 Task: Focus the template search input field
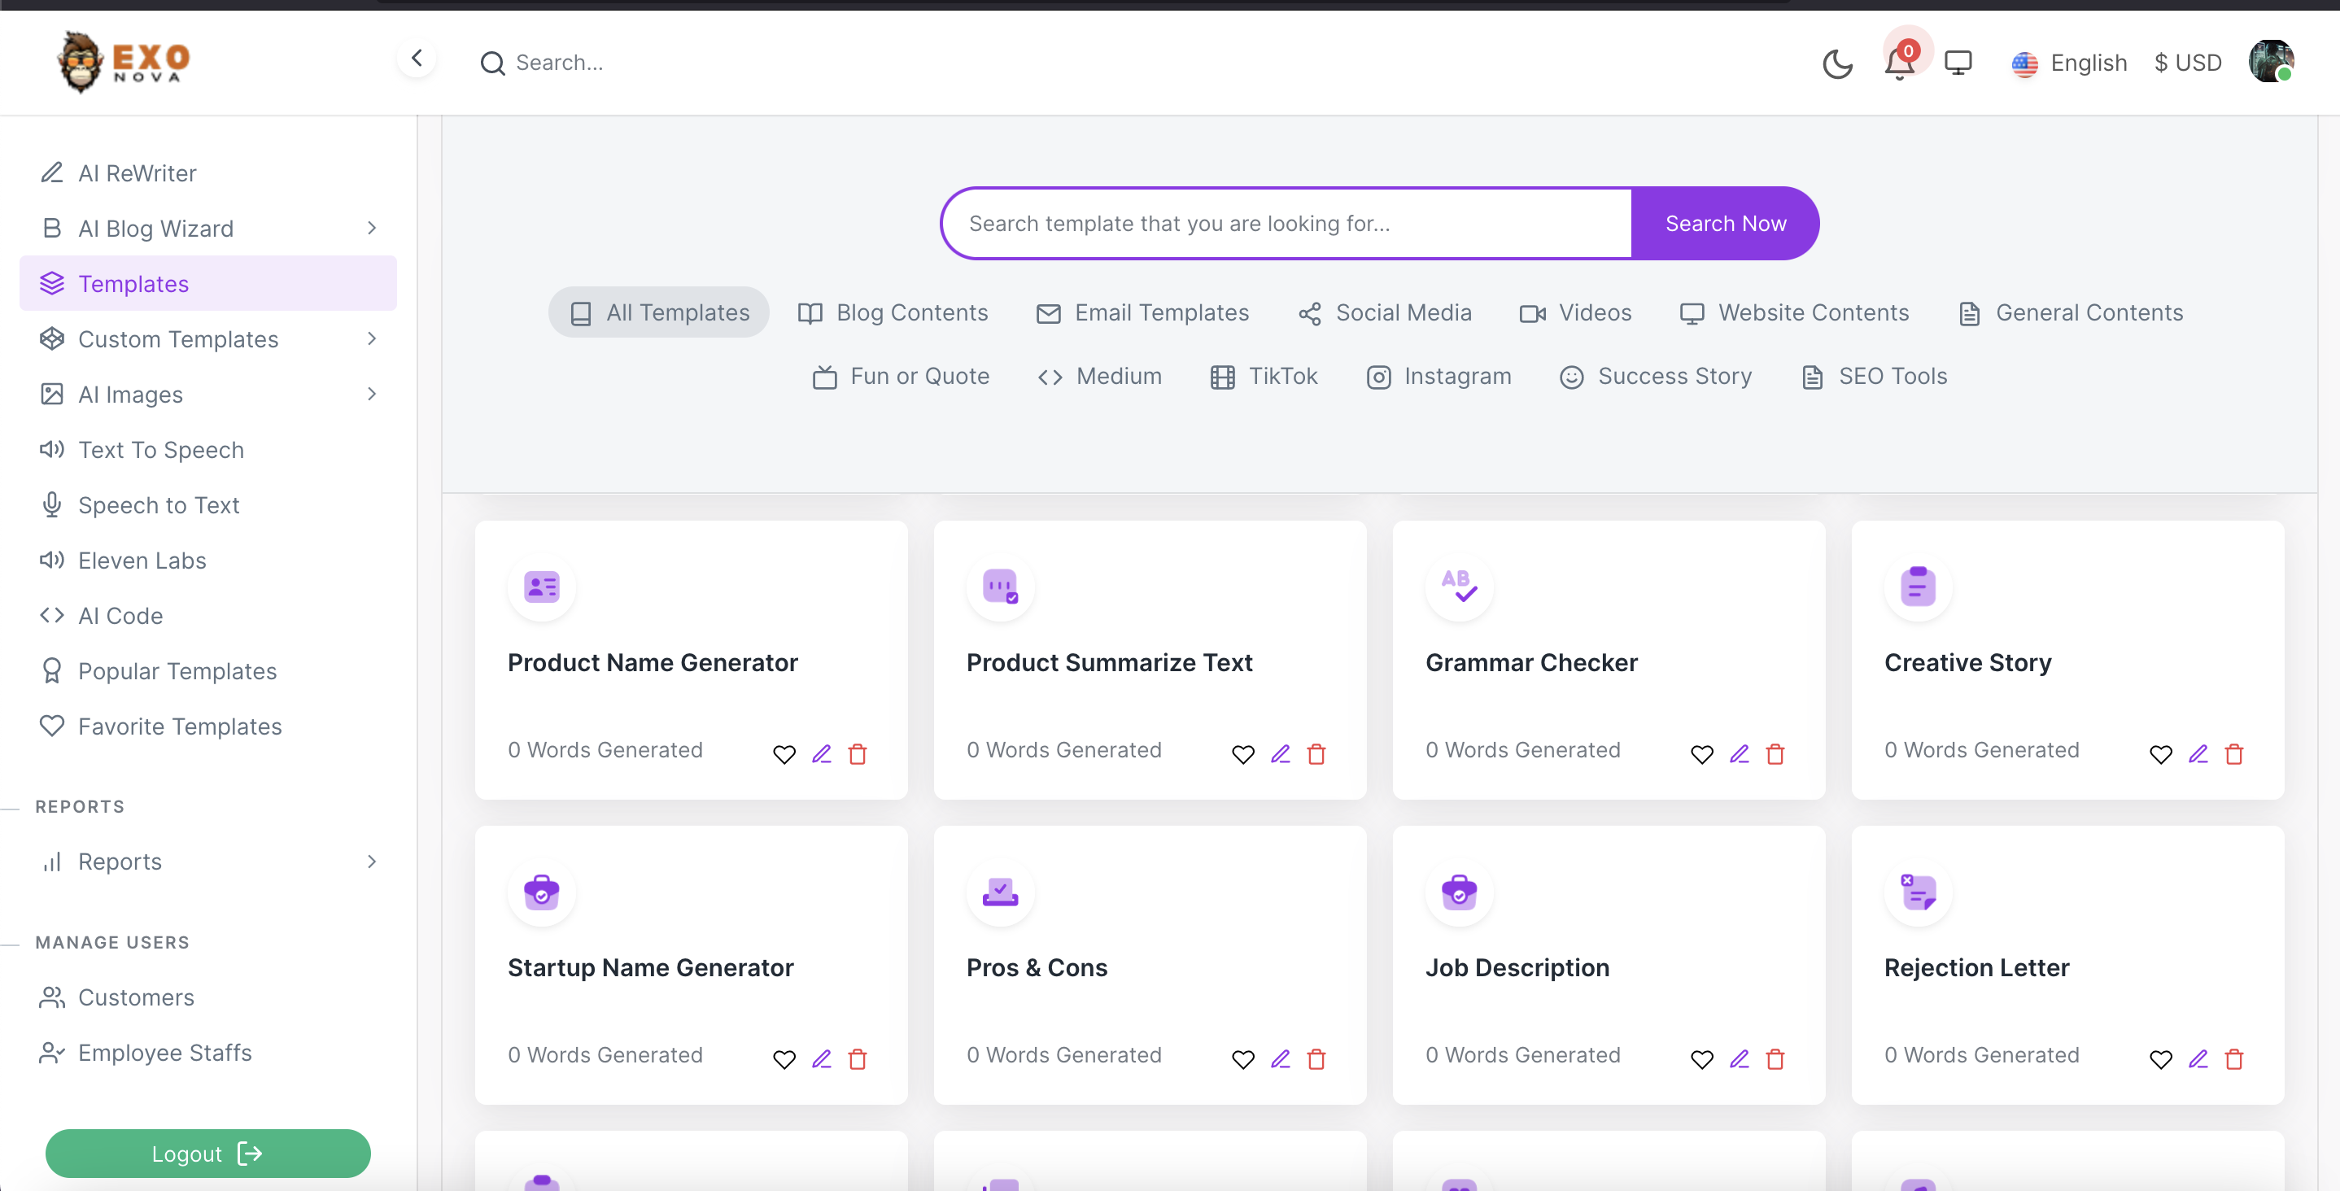[1286, 224]
